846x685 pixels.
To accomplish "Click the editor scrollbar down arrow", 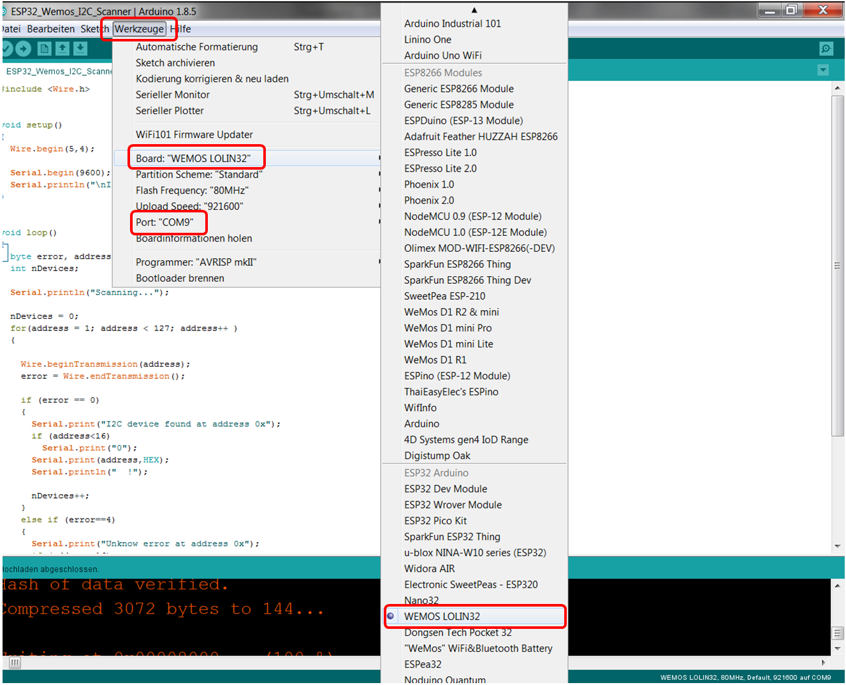I will point(837,547).
